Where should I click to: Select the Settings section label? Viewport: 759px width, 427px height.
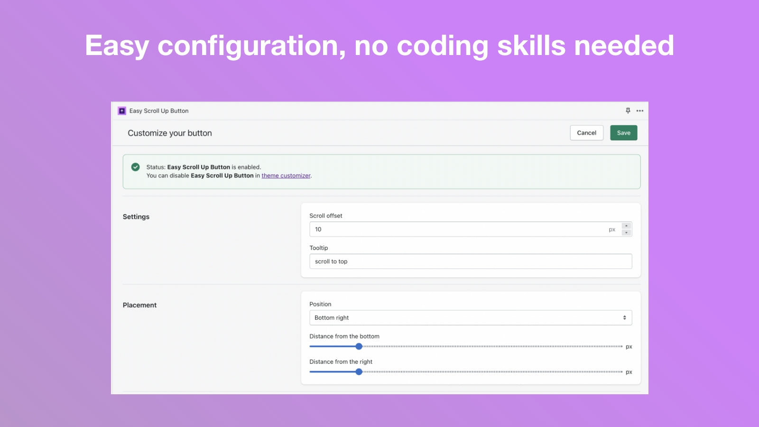point(136,217)
